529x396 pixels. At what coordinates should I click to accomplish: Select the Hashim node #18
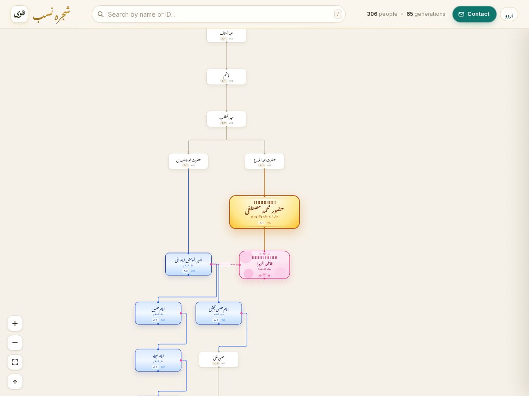227,77
